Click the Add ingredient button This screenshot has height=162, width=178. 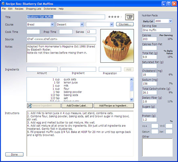tap(129, 69)
